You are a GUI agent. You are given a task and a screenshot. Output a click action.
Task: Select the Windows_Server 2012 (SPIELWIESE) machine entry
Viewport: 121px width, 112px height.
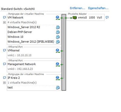pos(31,42)
